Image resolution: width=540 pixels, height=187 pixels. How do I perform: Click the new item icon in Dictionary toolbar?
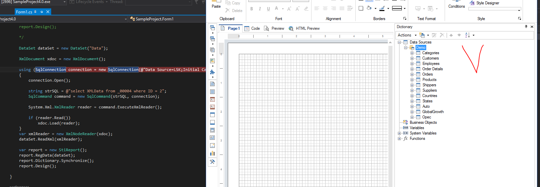click(422, 35)
